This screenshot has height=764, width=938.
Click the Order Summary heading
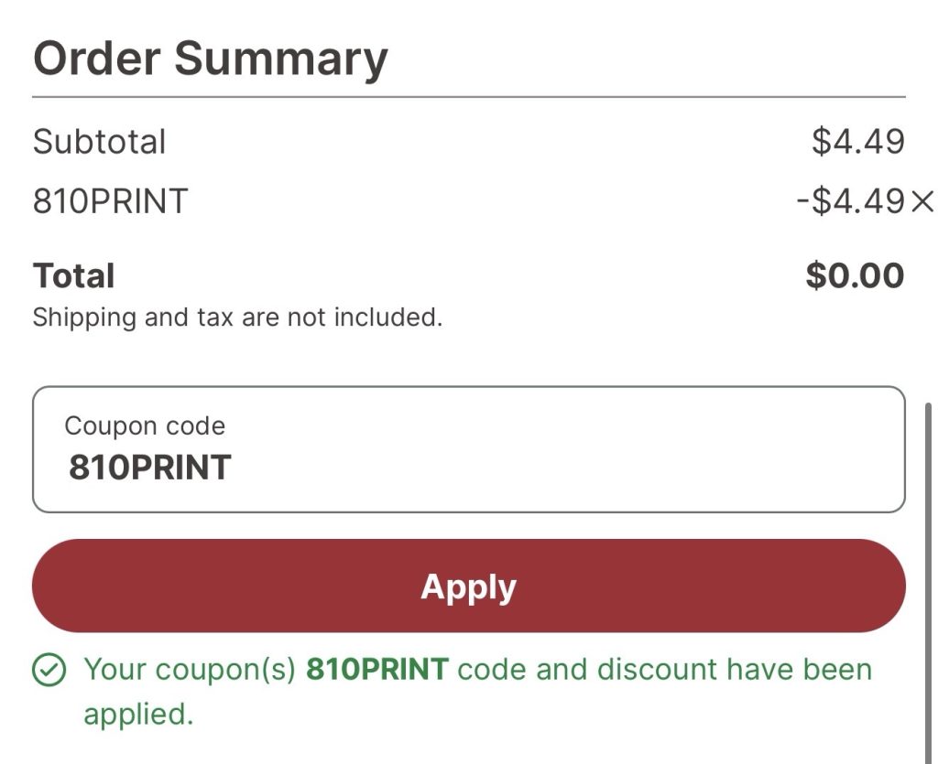[x=211, y=59]
